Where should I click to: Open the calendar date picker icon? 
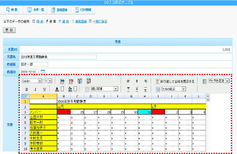(43, 72)
